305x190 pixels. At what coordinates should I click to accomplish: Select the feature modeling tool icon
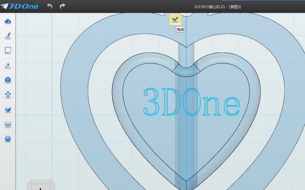pos(8,65)
